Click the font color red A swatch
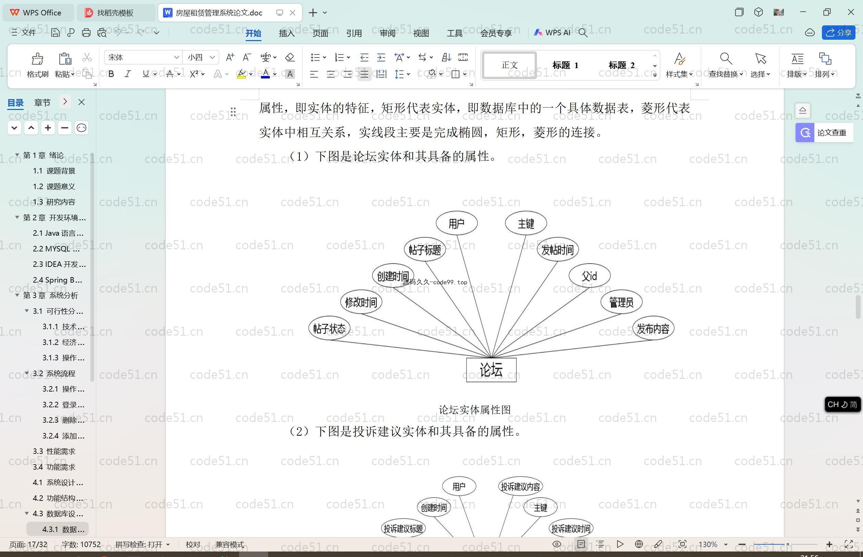This screenshot has height=557, width=863. pyautogui.click(x=265, y=74)
